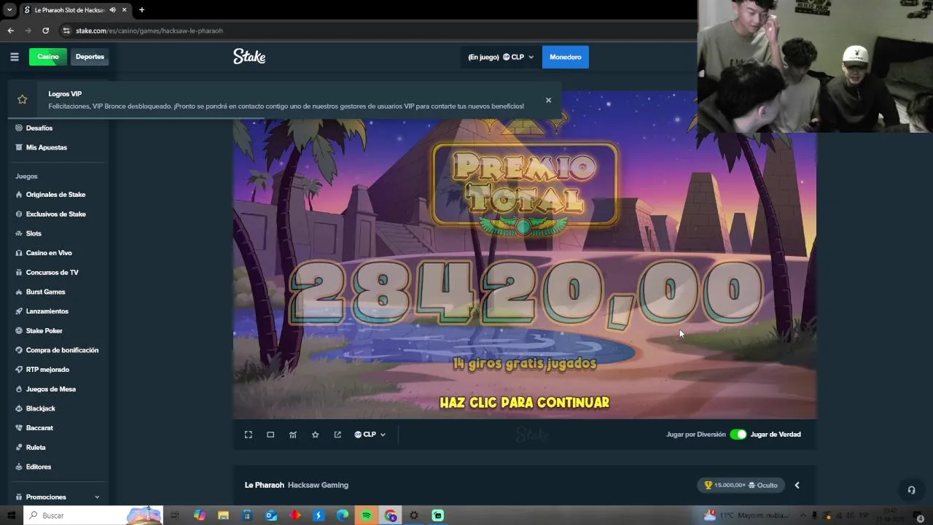The height and width of the screenshot is (525, 933).
Task: Toggle Jugar por Diversión / Jugar de Verdad switch
Action: [738, 435]
